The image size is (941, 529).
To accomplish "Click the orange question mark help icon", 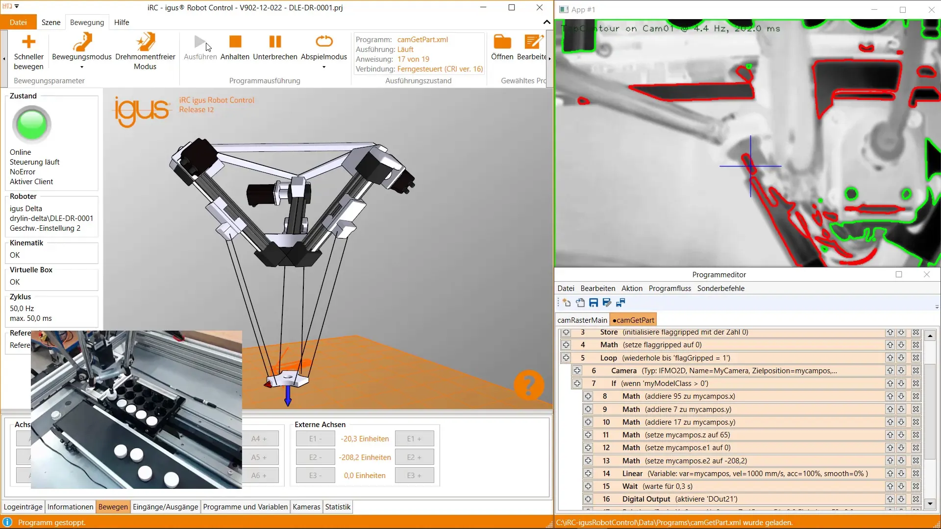I will click(529, 385).
